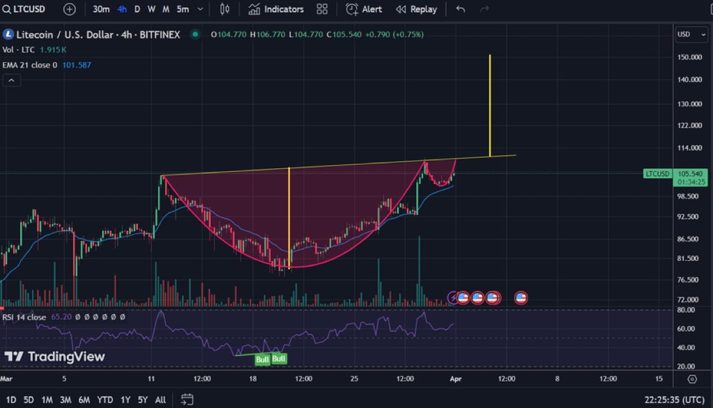Collapse the indicator legend with the chevron
The height and width of the screenshot is (408, 713).
point(11,81)
